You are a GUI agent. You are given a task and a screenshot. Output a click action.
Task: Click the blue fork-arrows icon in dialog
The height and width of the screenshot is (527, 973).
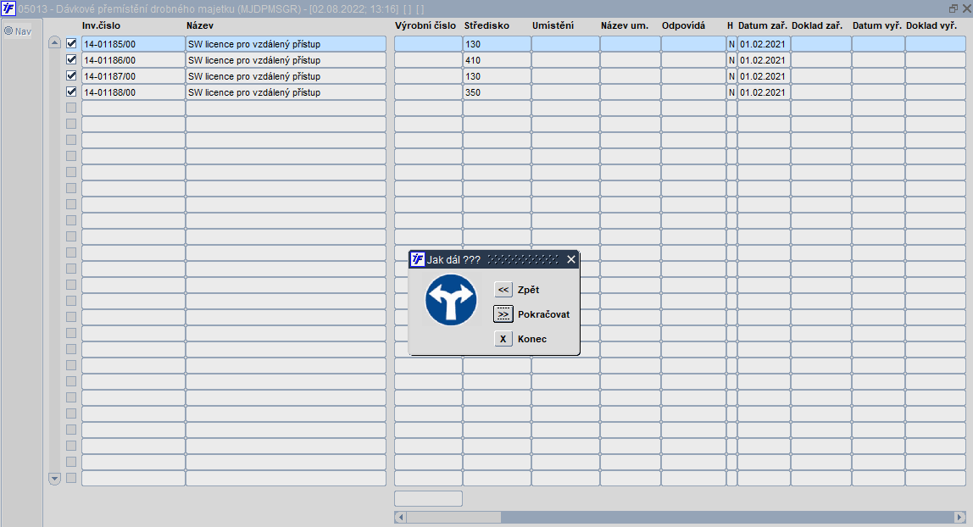click(x=451, y=300)
